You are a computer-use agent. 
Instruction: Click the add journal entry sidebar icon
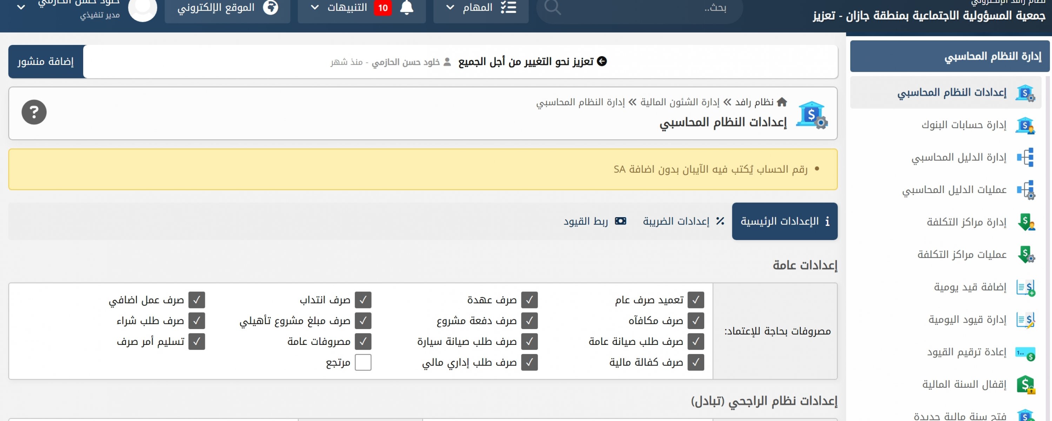pos(1025,287)
